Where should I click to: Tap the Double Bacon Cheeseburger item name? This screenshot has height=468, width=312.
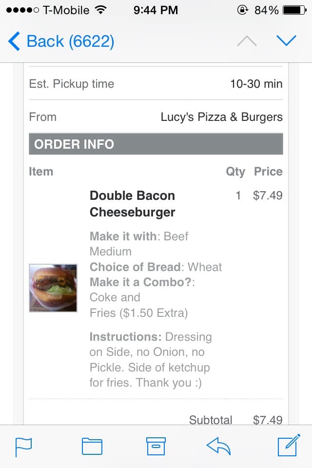coord(132,204)
